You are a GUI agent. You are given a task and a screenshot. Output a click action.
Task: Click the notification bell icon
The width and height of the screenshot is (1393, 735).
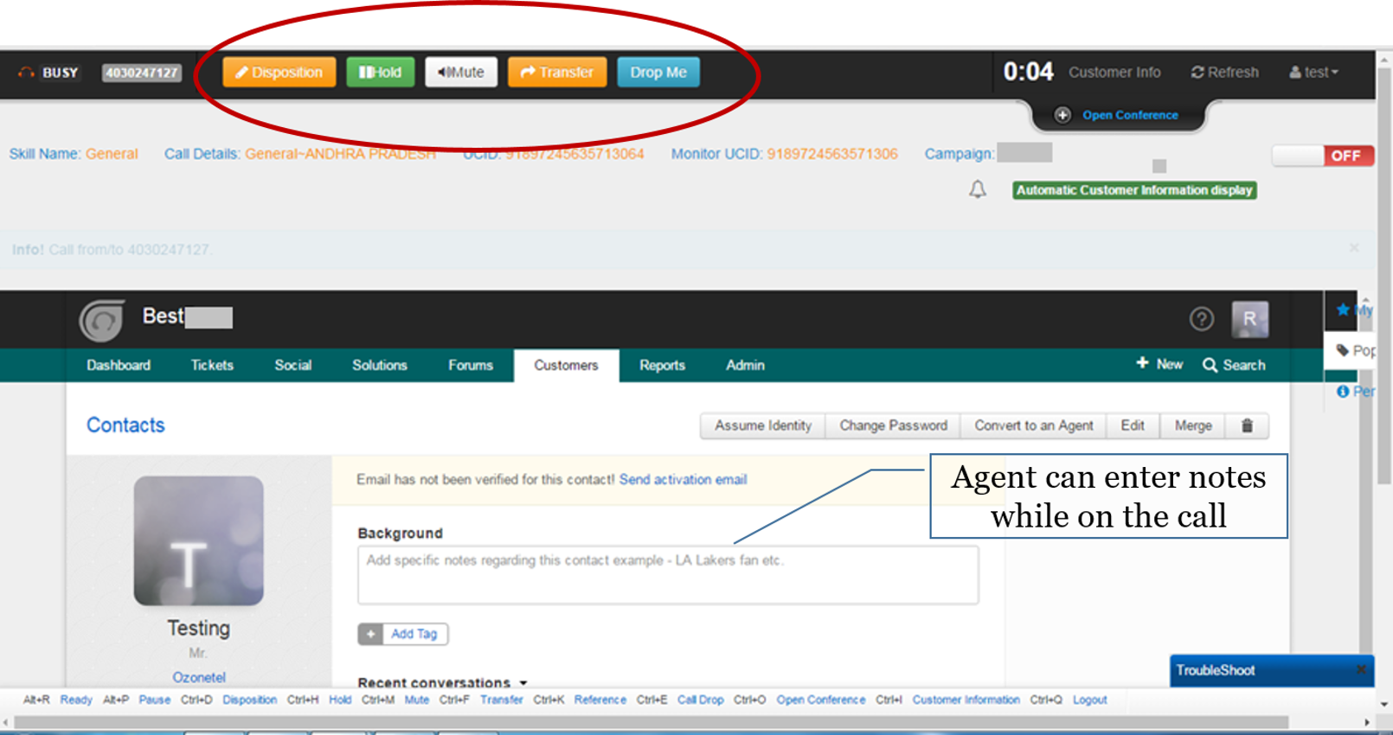point(978,189)
